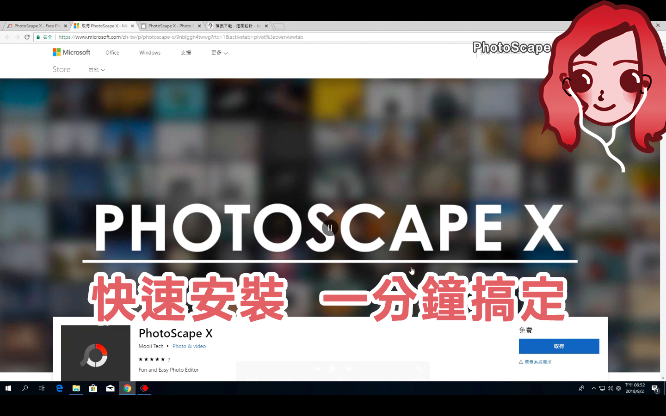Open the Office menu item

pyautogui.click(x=112, y=53)
